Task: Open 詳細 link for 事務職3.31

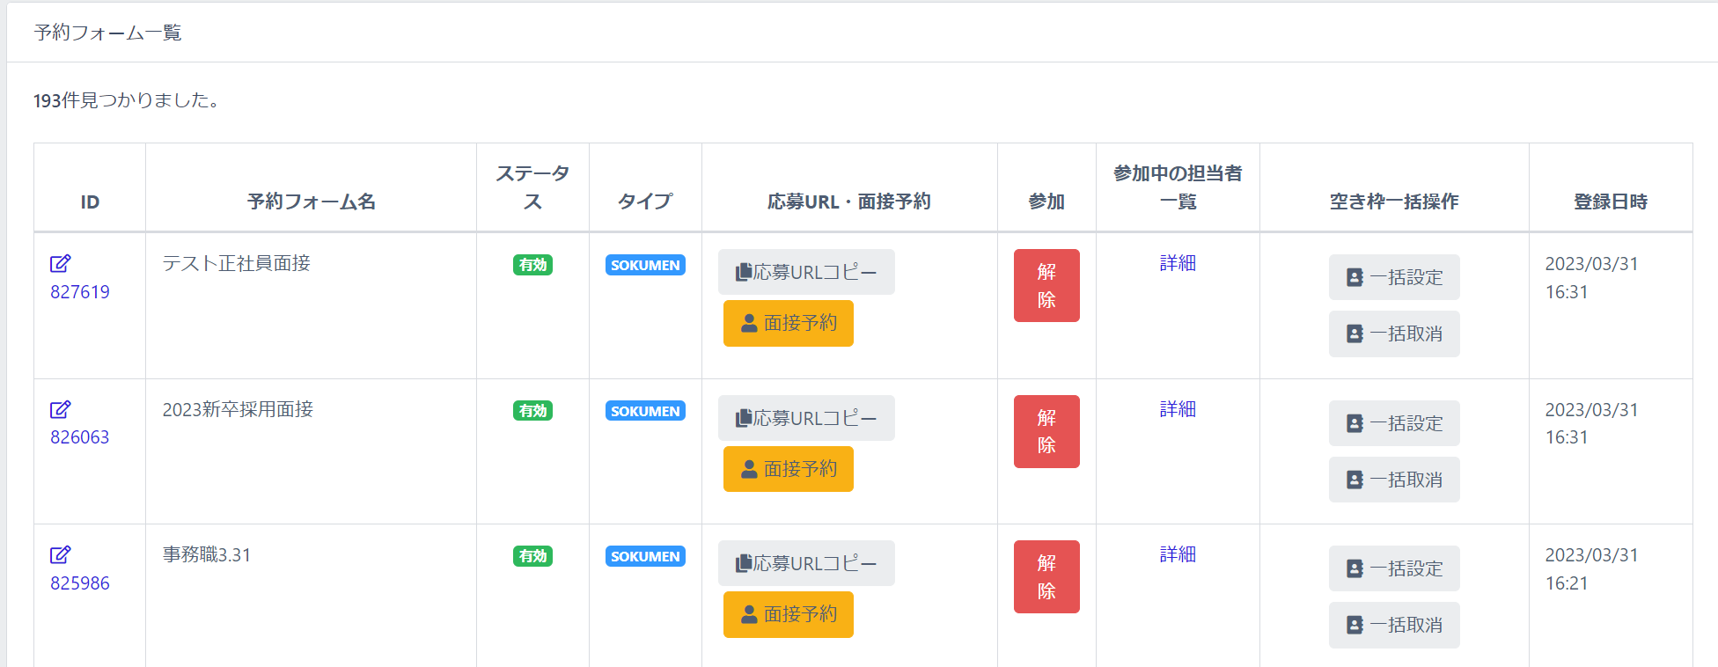Action: point(1178,554)
